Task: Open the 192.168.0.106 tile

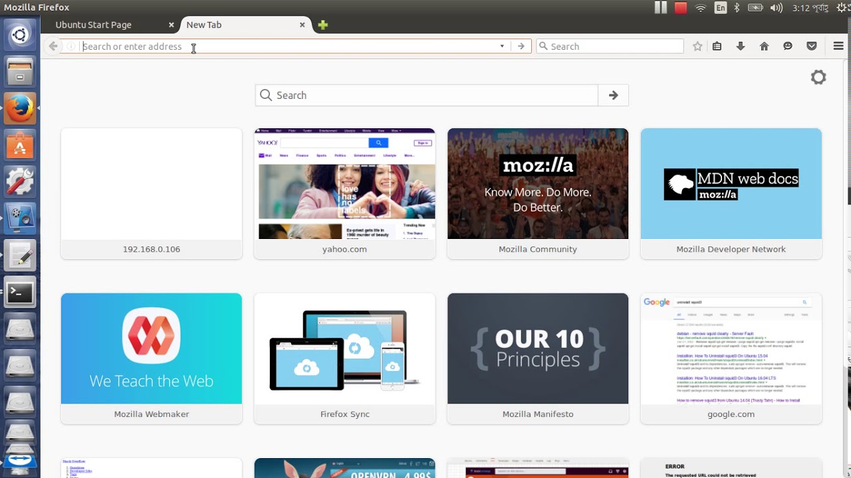Action: pos(152,193)
